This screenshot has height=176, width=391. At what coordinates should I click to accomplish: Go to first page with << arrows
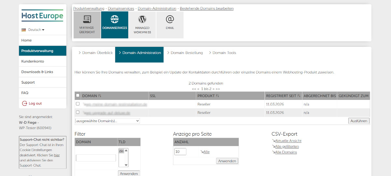click(x=194, y=89)
